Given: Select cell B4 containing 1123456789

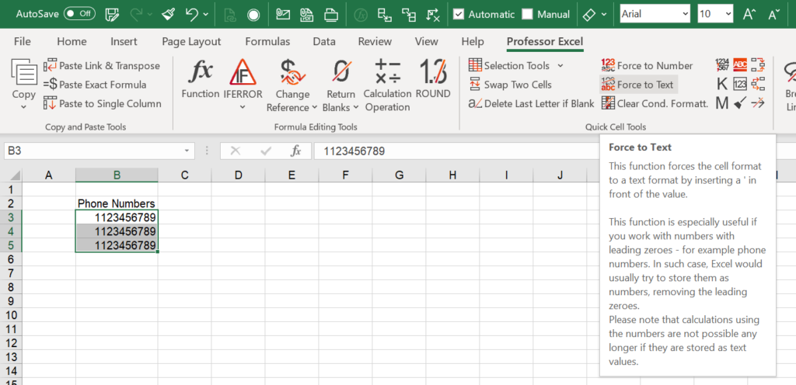Looking at the screenshot, I should click(x=117, y=231).
